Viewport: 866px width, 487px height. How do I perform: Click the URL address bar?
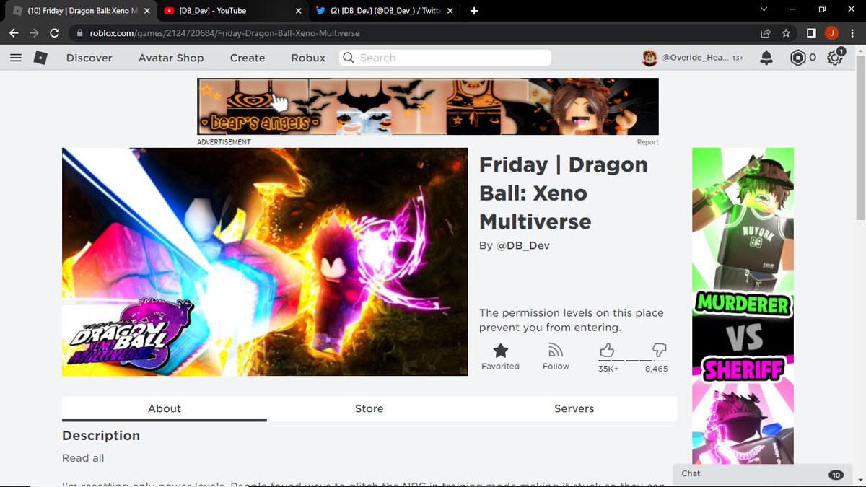coord(415,33)
